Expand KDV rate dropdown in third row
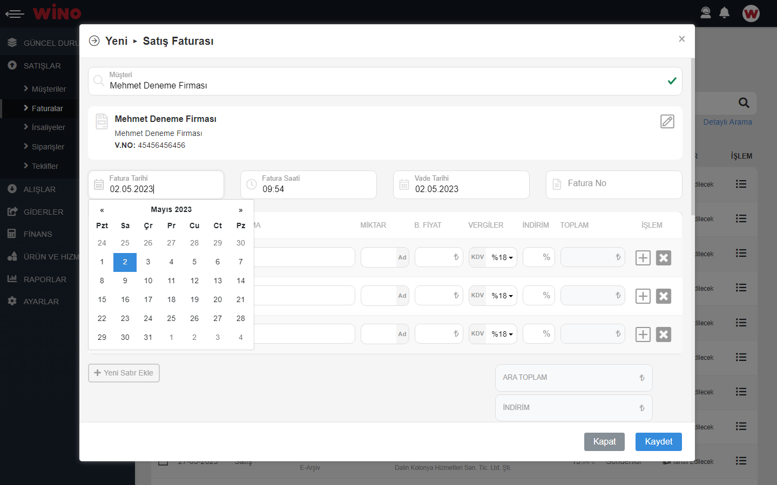 point(502,334)
